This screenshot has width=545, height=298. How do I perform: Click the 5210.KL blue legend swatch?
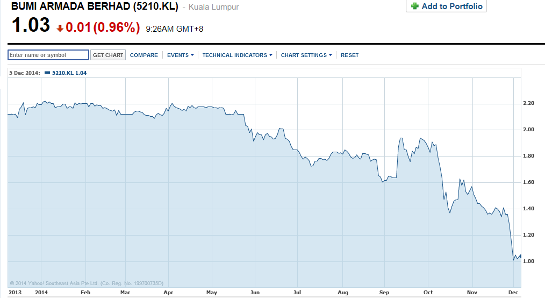coord(47,73)
